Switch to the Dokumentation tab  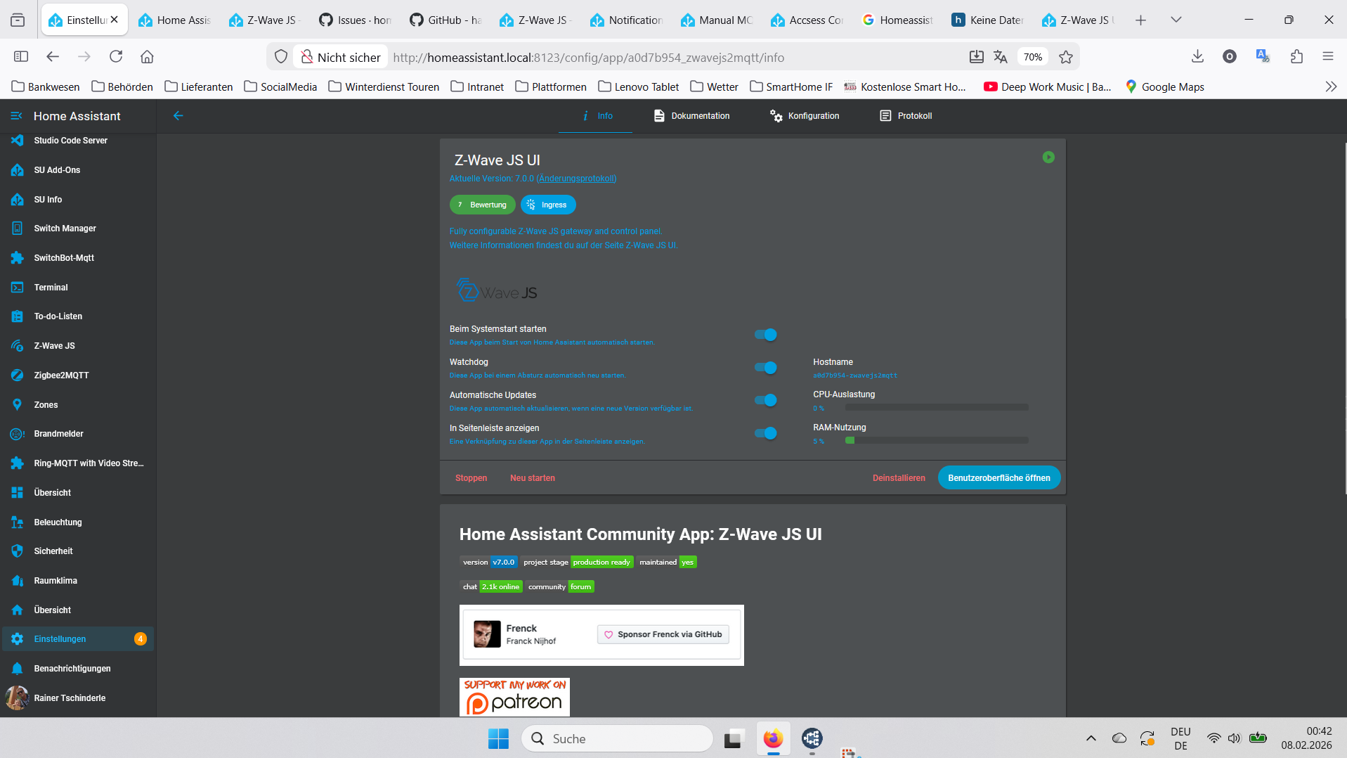tap(692, 116)
